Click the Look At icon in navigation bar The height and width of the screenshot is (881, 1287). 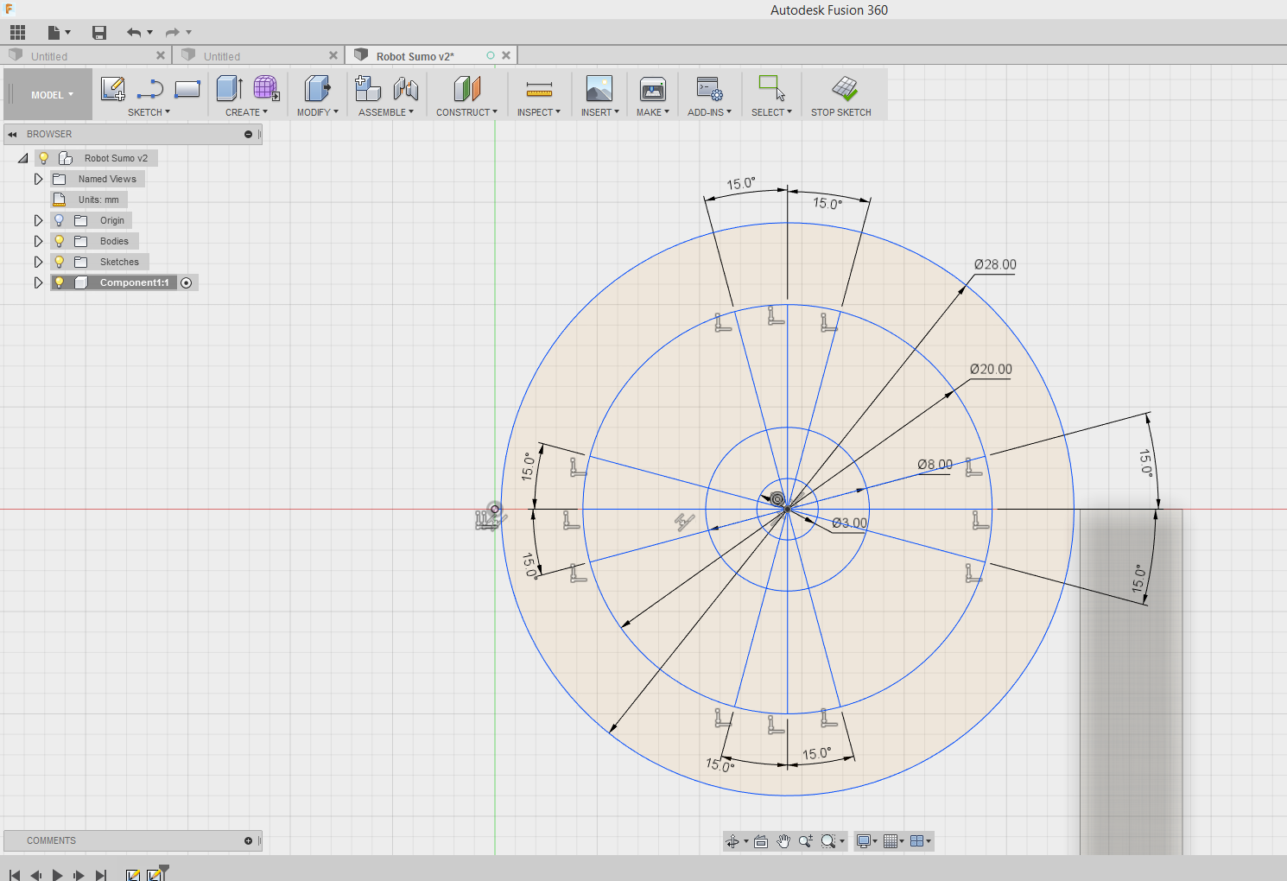pyautogui.click(x=761, y=841)
